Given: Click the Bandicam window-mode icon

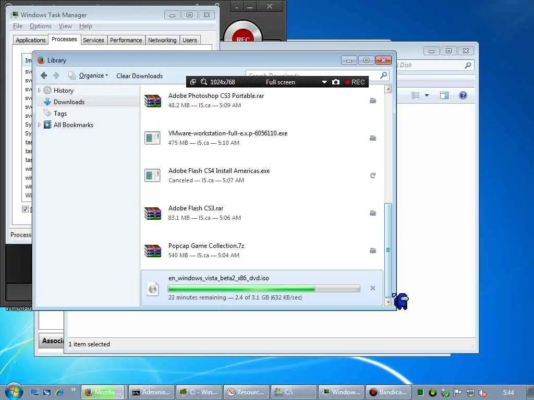Looking at the screenshot, I should click(193, 82).
